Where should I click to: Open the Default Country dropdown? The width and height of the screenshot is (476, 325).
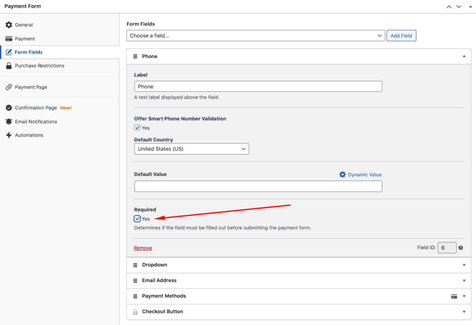(x=192, y=149)
